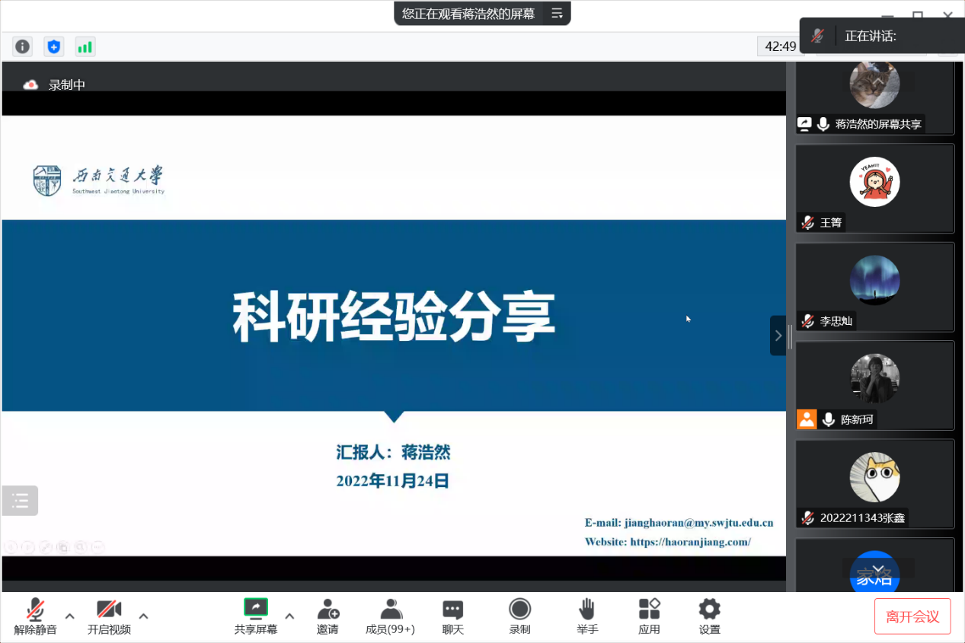
Task: Click the 您正在观看蒋浩然的屏幕 banner menu
Action: click(557, 13)
